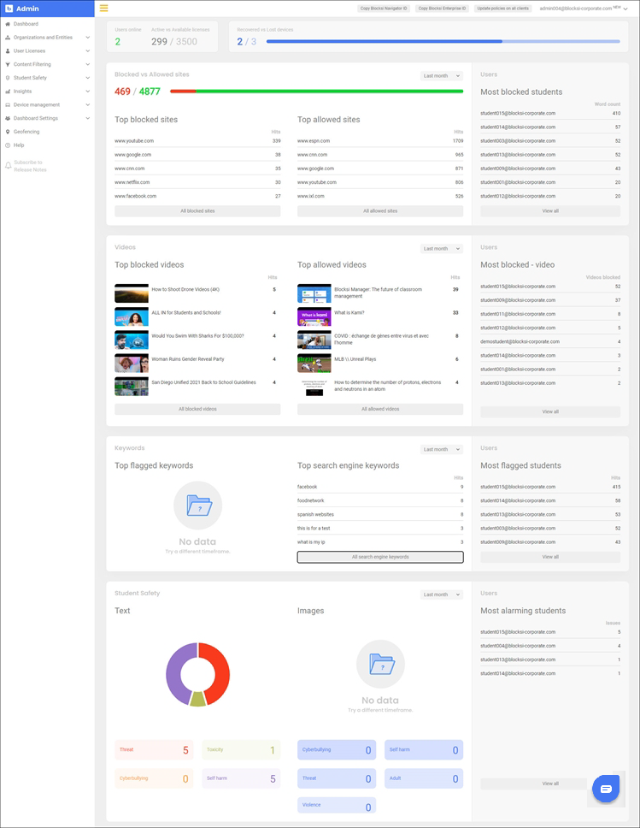Click the no-data folder icon under Top flagged keywords
The width and height of the screenshot is (640, 828).
(x=198, y=506)
